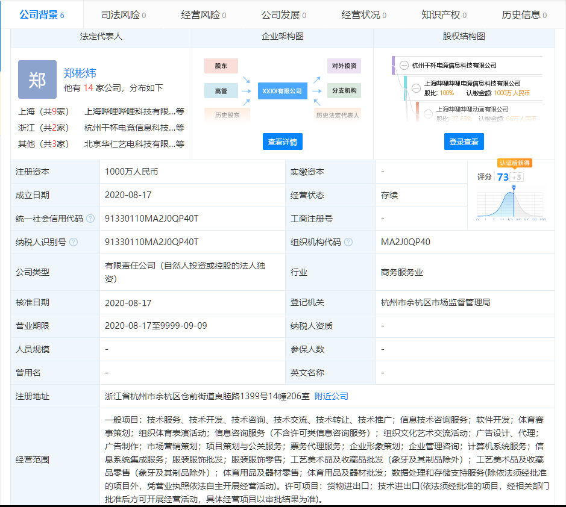Click the 历史法定代表人 diagram box

338,115
